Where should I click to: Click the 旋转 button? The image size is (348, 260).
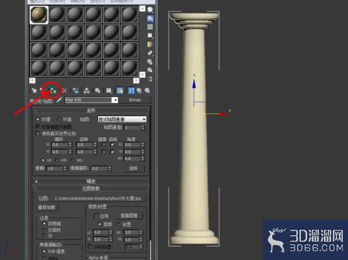click(134, 168)
